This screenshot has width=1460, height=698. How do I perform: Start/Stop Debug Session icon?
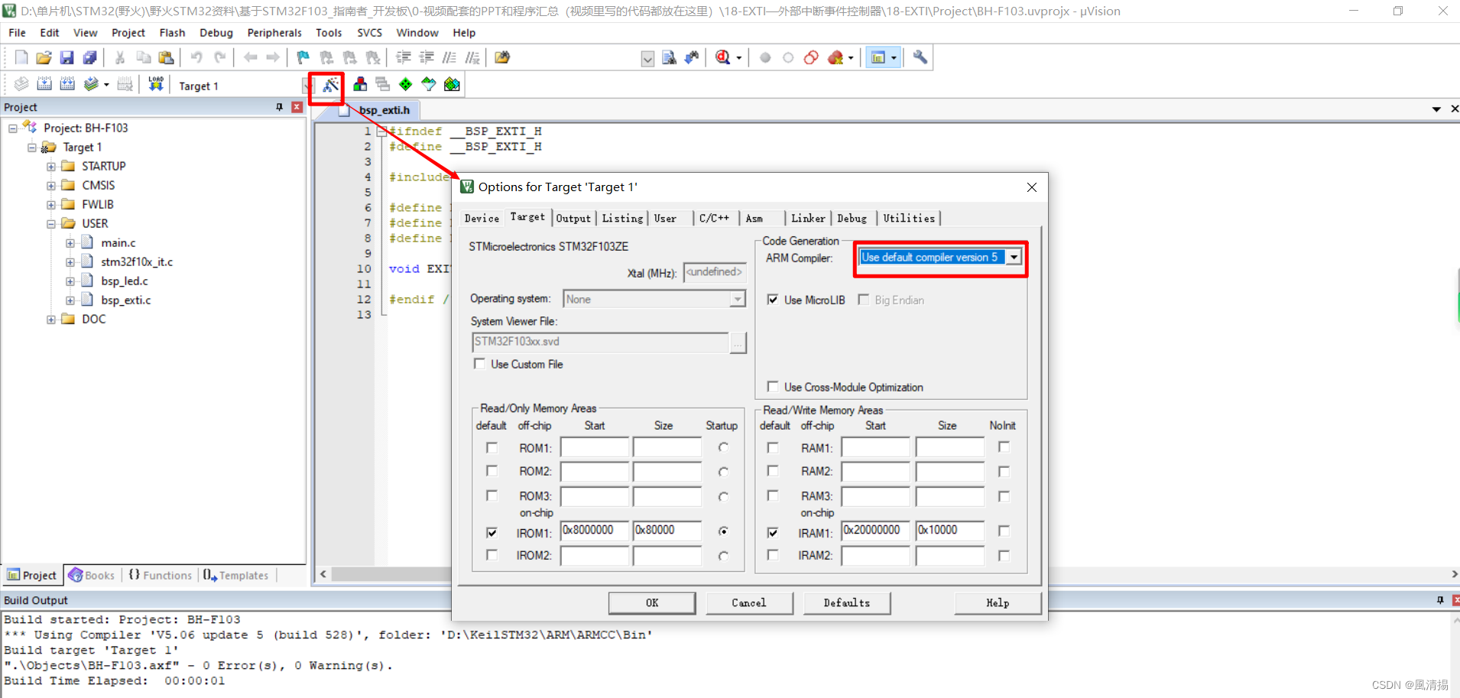(723, 57)
